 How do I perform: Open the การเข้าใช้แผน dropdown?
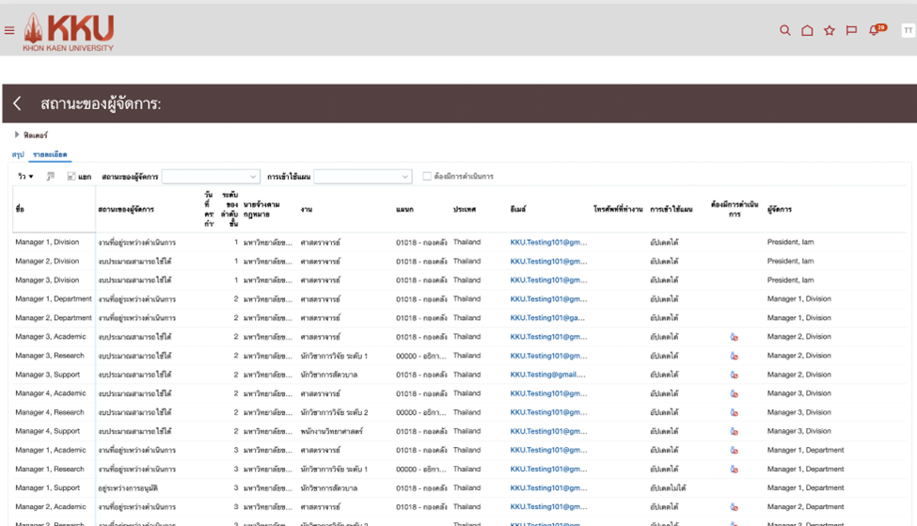coord(362,176)
